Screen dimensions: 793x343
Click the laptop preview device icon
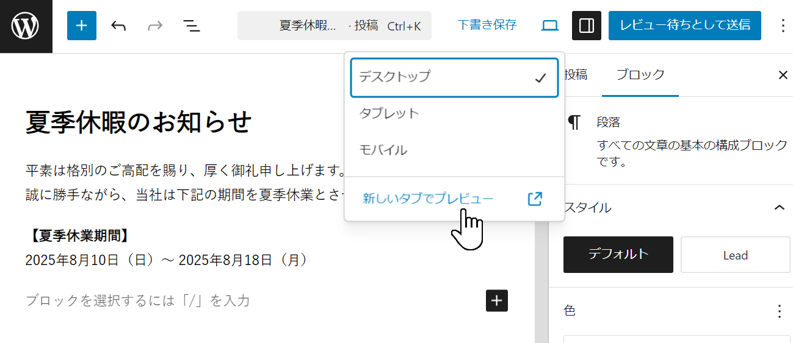[x=550, y=26]
